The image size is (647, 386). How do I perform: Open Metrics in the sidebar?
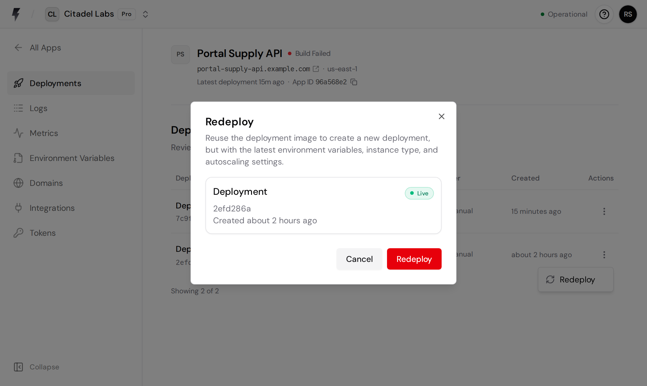point(71,133)
